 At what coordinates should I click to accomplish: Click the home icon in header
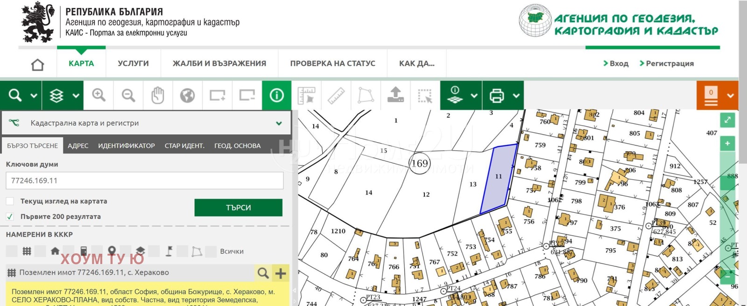coord(37,64)
